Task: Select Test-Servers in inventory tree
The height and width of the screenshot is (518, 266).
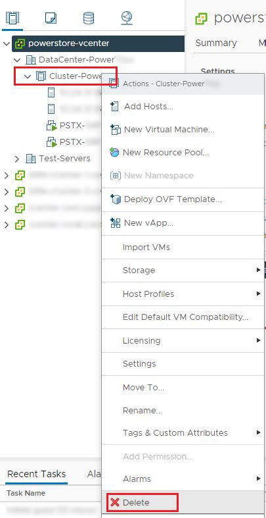Action: point(64,159)
